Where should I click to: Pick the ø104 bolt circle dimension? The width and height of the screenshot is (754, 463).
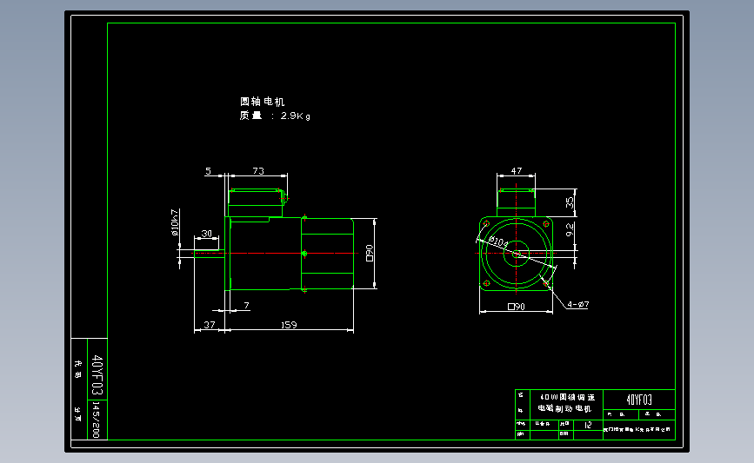[x=498, y=241]
